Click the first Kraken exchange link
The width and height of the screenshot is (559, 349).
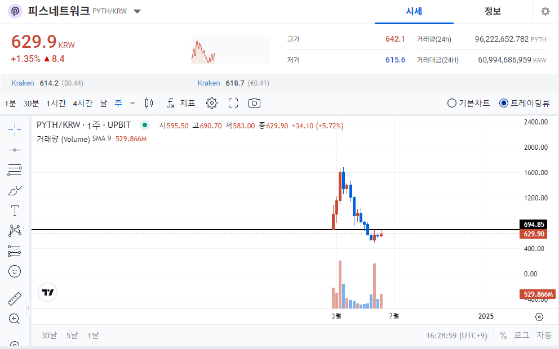(x=23, y=83)
